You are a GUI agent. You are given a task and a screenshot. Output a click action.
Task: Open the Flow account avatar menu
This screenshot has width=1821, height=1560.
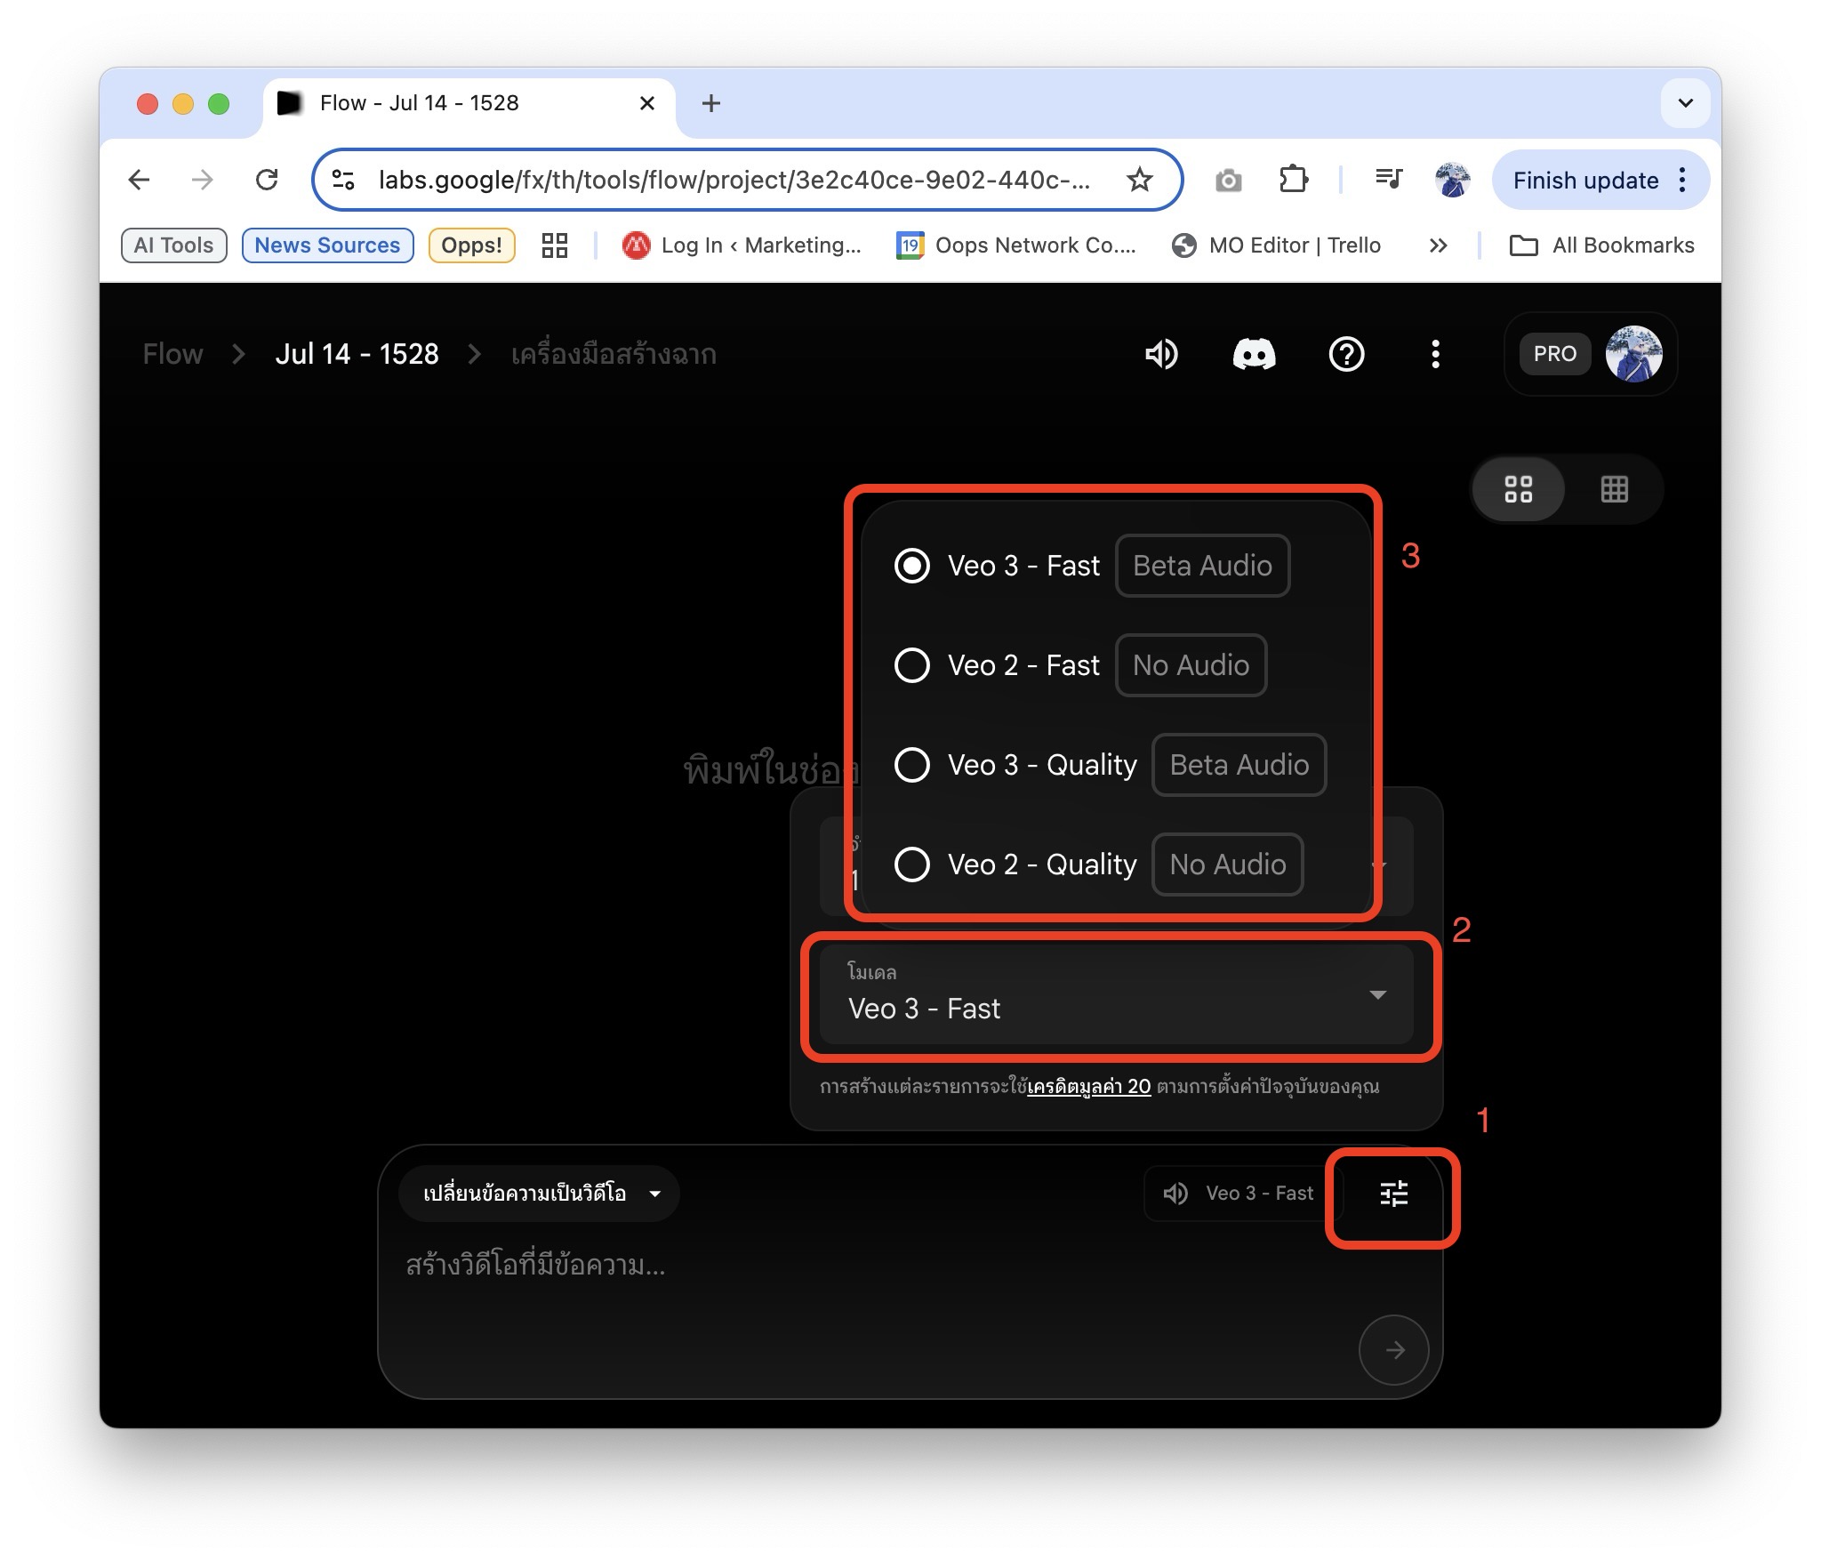[x=1633, y=354]
